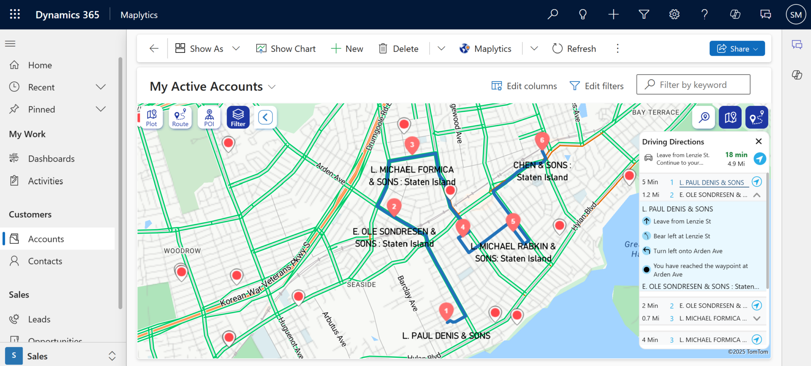Select the Route tool on the map
The image size is (811, 366).
(180, 117)
